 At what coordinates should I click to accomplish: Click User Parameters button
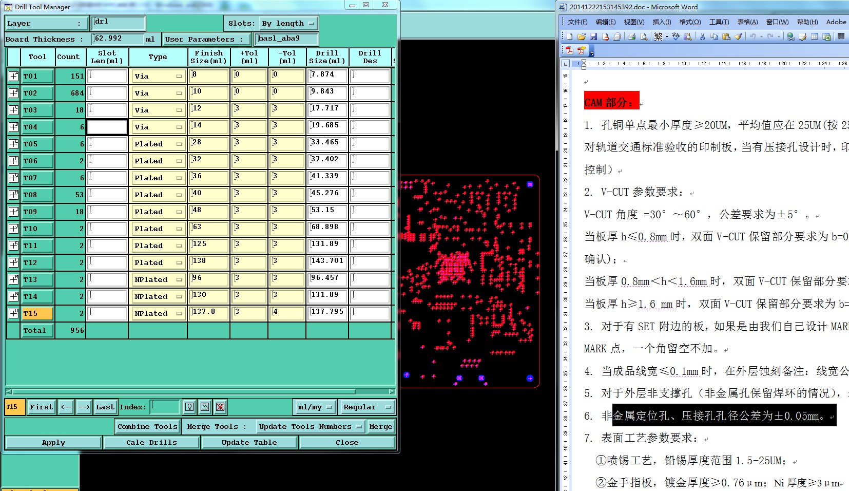point(207,39)
